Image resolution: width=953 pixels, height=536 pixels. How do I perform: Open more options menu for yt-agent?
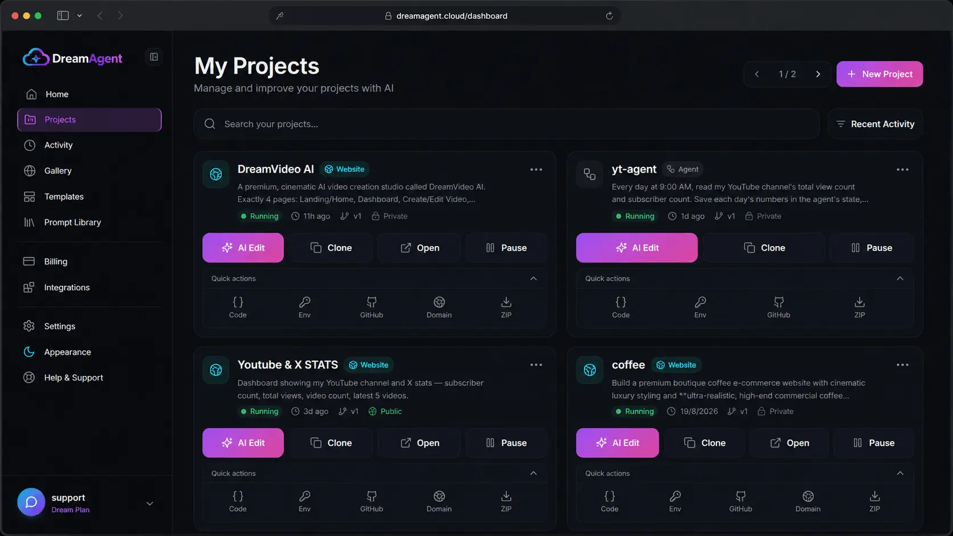[x=902, y=170]
